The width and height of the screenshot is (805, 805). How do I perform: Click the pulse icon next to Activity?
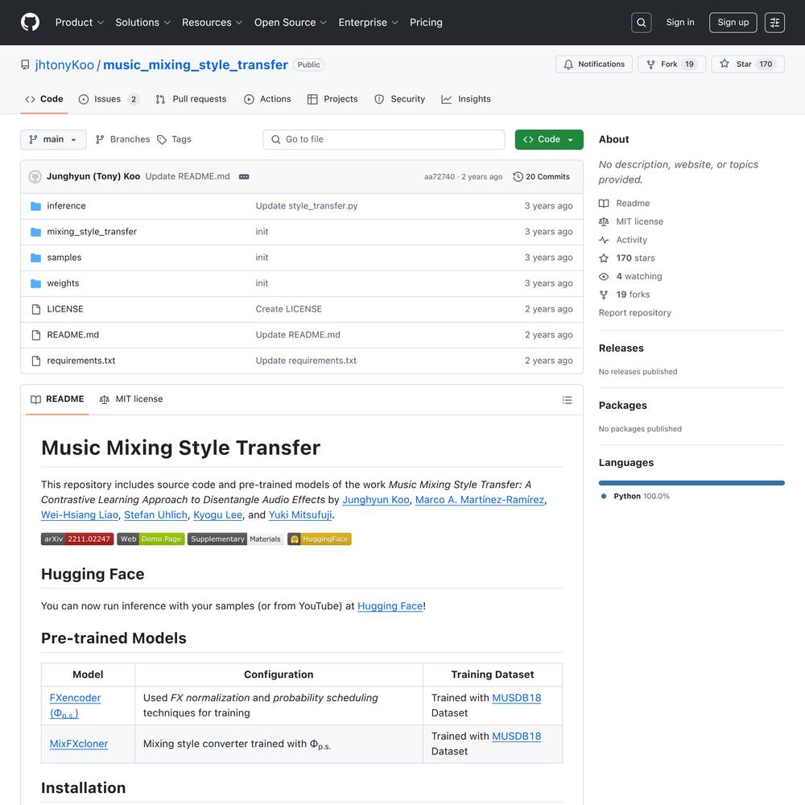point(604,240)
